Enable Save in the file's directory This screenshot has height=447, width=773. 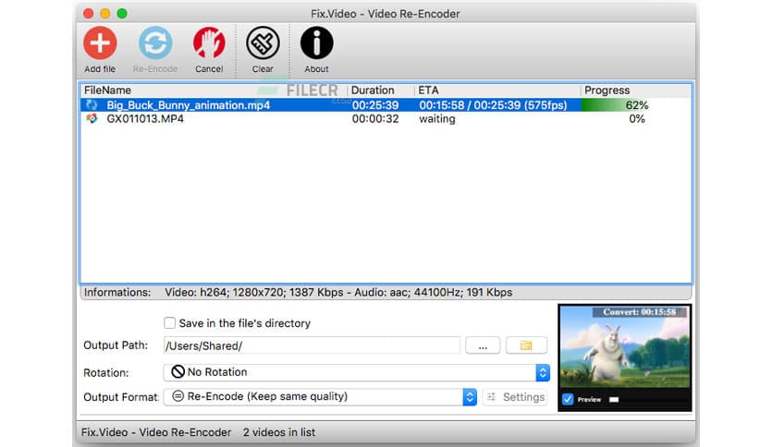pos(169,323)
